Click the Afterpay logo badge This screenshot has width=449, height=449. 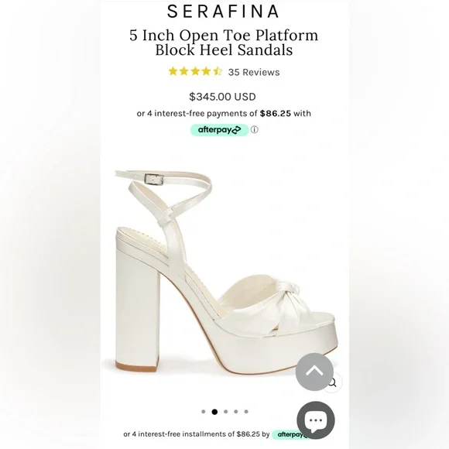219,130
